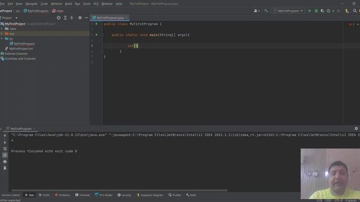
Task: Expand the out folder
Action: (2, 34)
